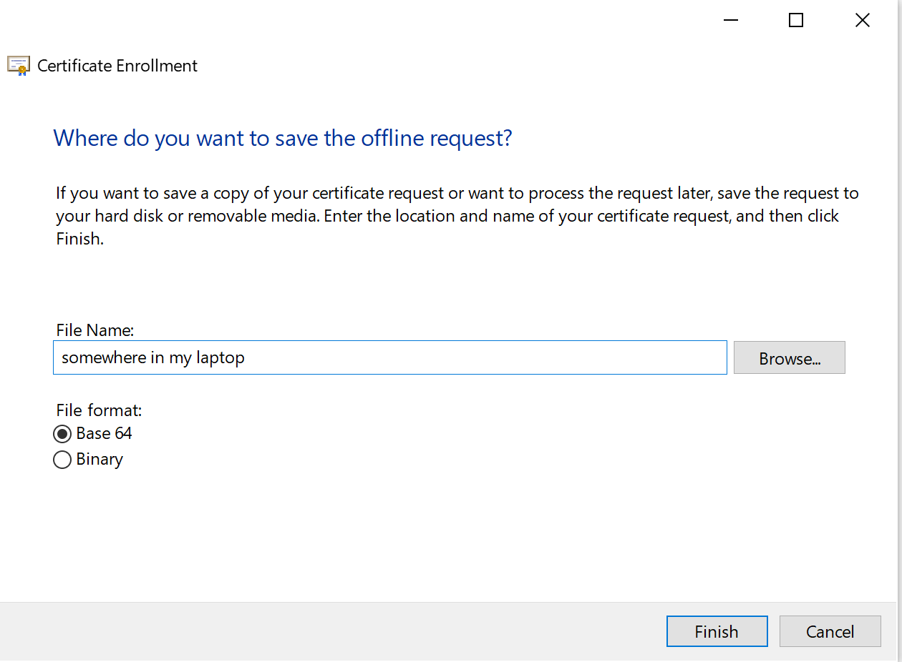Open the Browse... file location dialog

point(789,358)
